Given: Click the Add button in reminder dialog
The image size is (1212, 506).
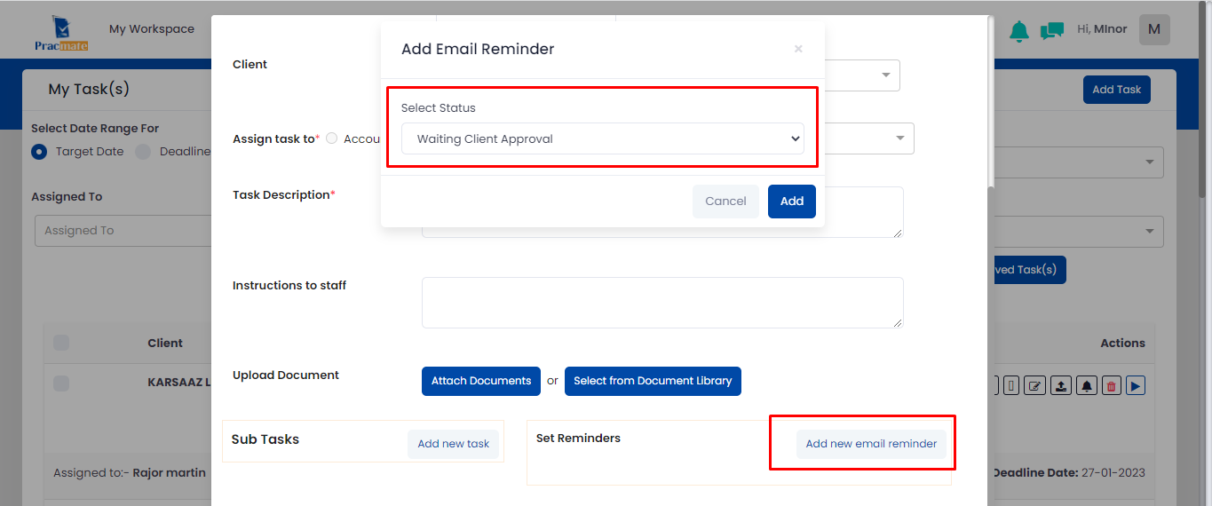Looking at the screenshot, I should click(x=792, y=202).
